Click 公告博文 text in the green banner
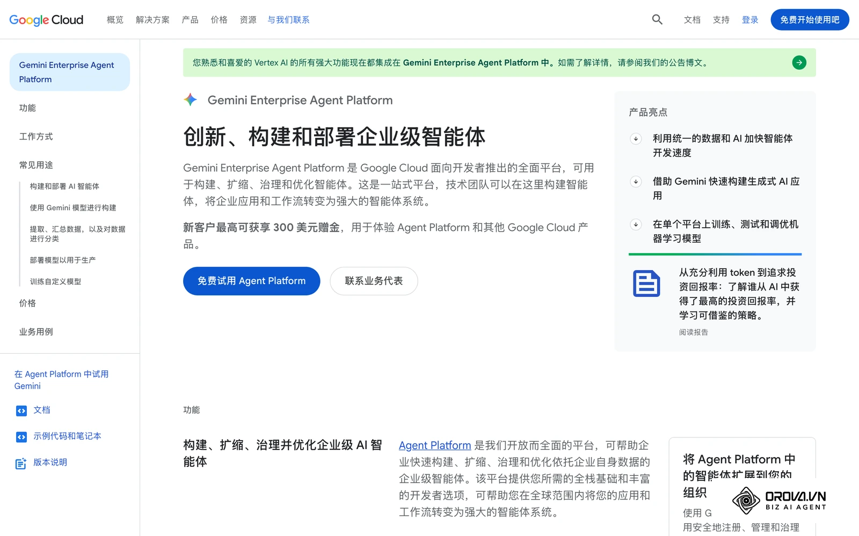Image resolution: width=859 pixels, height=536 pixels. (x=685, y=63)
